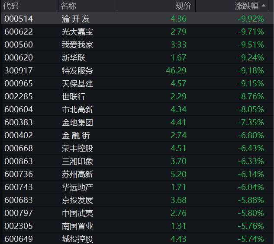
Task: Select stock code 000402
Action: (x=19, y=136)
